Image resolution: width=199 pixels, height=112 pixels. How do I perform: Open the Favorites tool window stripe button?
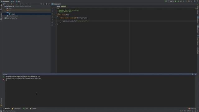[x=1, y=102]
